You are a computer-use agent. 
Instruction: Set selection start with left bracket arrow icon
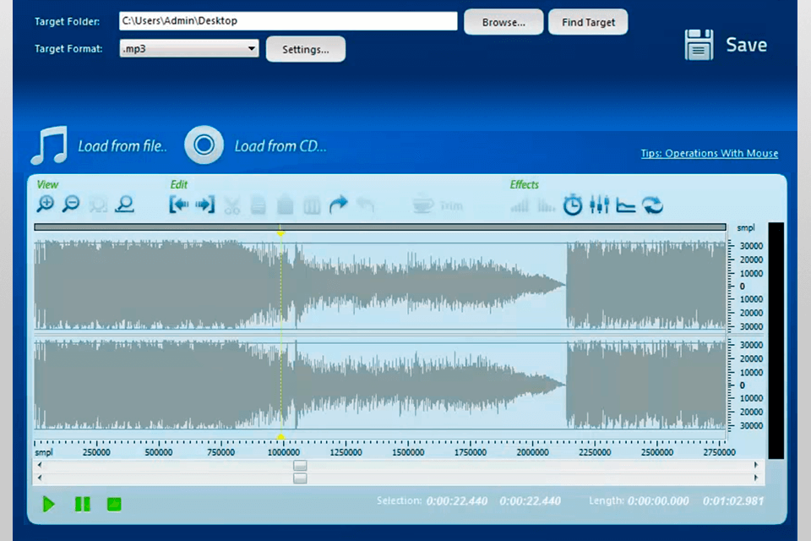(179, 205)
